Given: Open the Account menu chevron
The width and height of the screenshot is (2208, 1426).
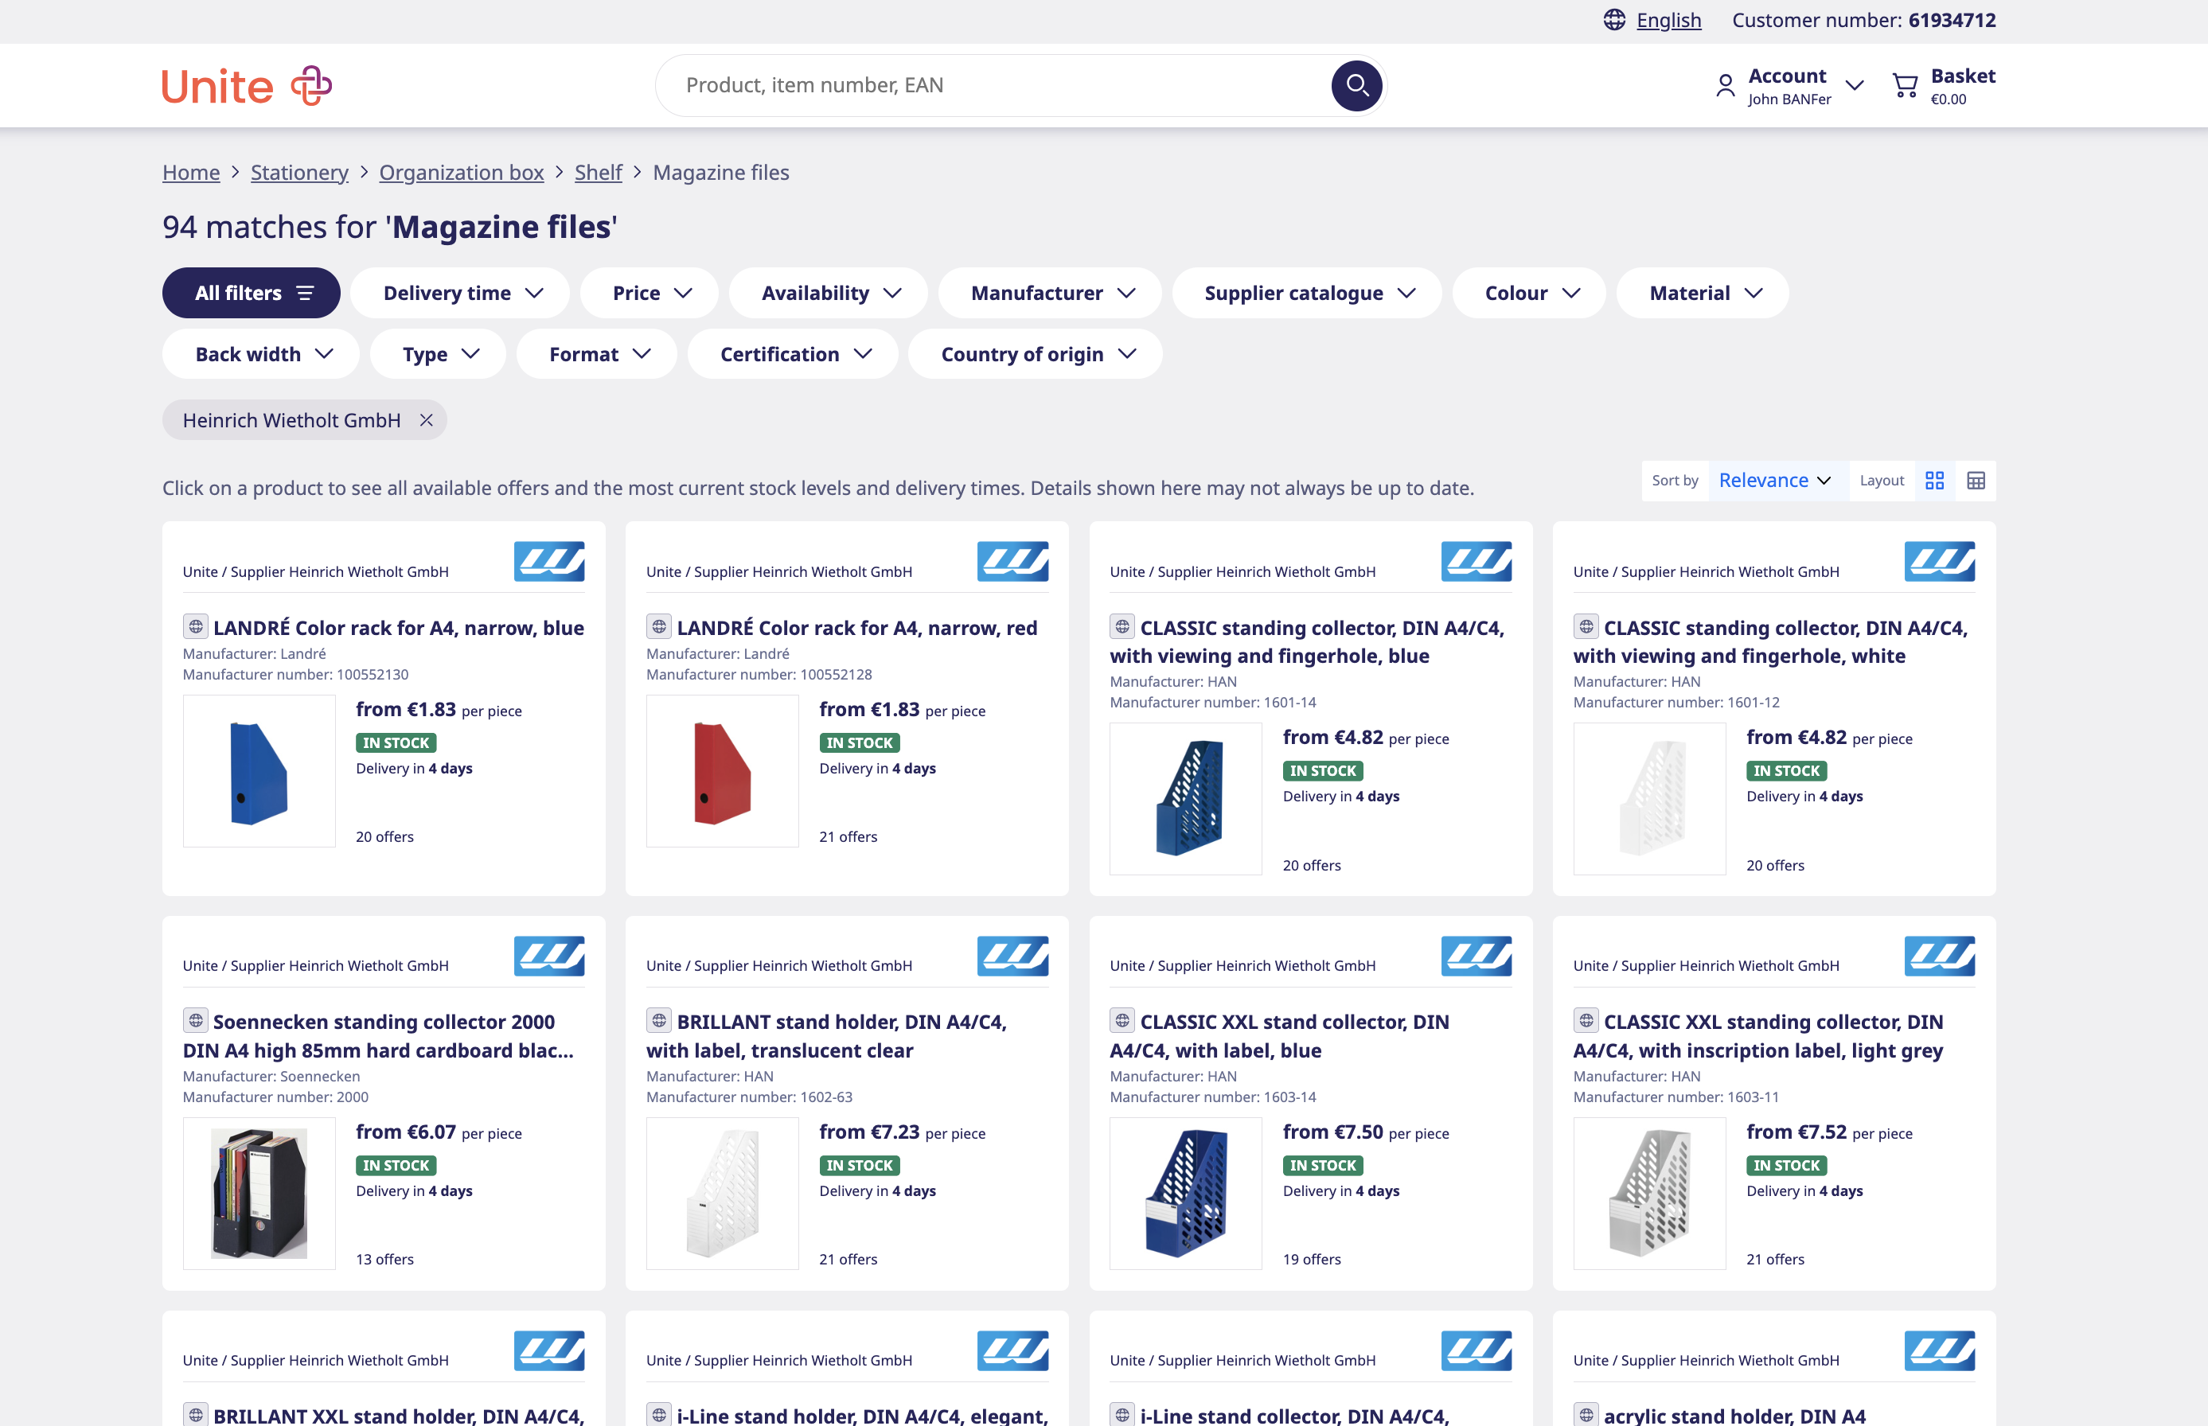Looking at the screenshot, I should [1855, 85].
